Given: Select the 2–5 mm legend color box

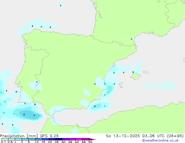Looking at the screenshot, I should tap(25, 139).
